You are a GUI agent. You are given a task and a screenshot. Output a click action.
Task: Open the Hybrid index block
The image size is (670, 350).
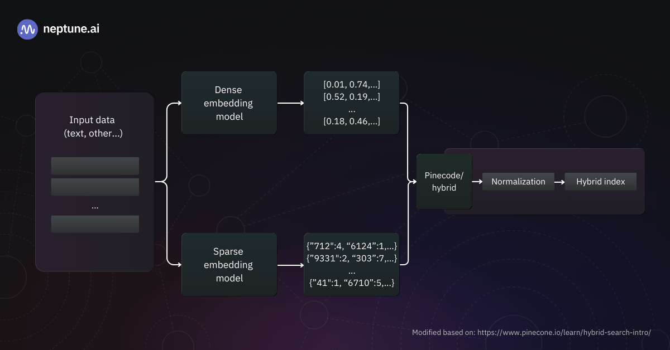tap(601, 181)
